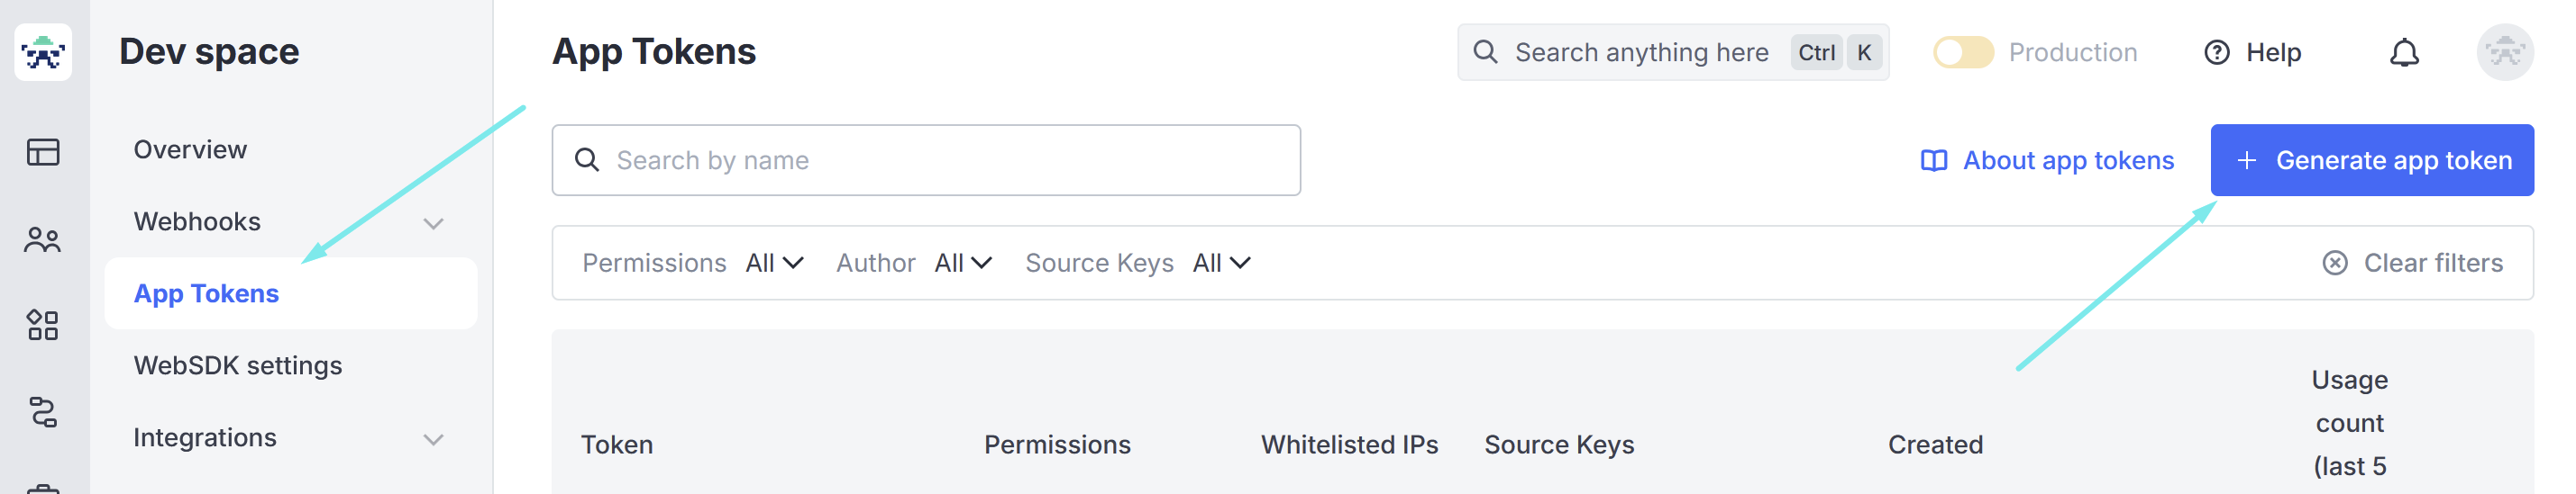Viewport: 2576px width, 494px height.
Task: Open the applicants people sidebar icon
Action: click(x=43, y=239)
